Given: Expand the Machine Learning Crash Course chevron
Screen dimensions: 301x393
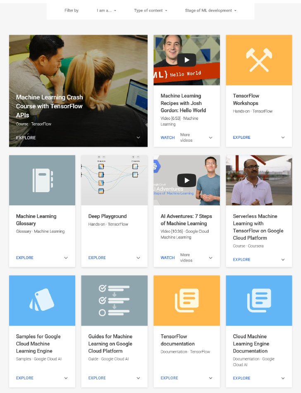Looking at the screenshot, I should pyautogui.click(x=138, y=137).
